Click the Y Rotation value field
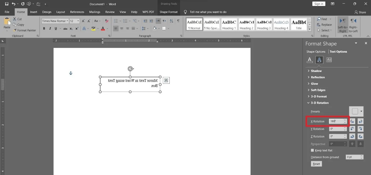 (336, 129)
